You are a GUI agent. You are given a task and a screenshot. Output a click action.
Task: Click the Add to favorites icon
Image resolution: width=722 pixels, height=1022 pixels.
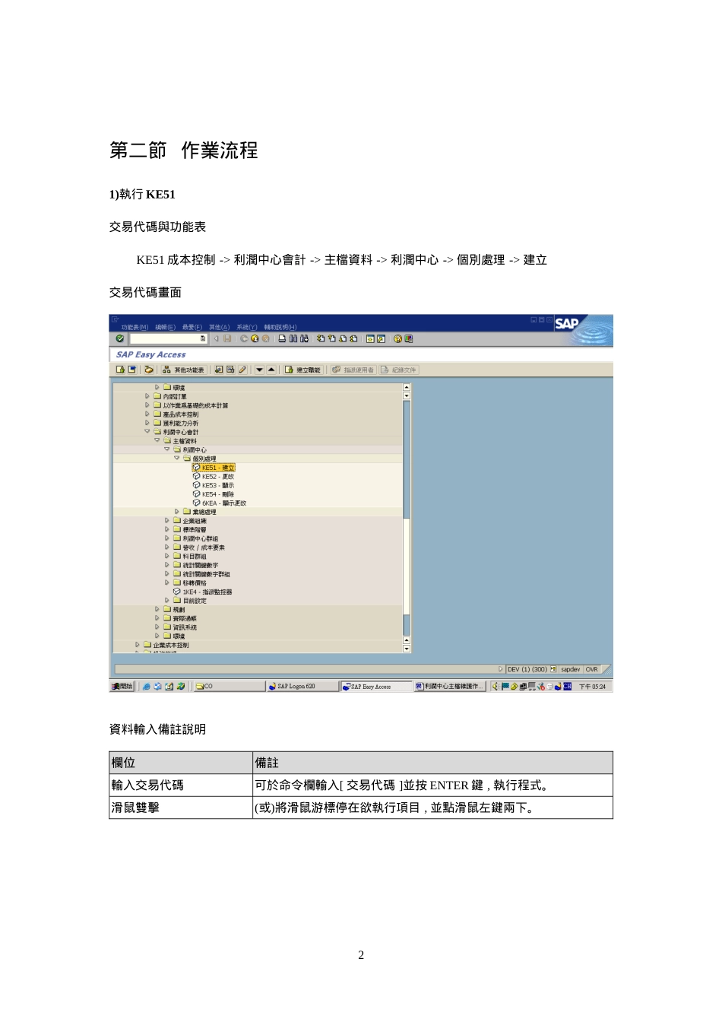coord(219,370)
